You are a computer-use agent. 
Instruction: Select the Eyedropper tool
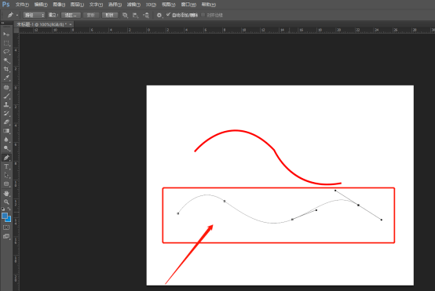click(x=6, y=78)
